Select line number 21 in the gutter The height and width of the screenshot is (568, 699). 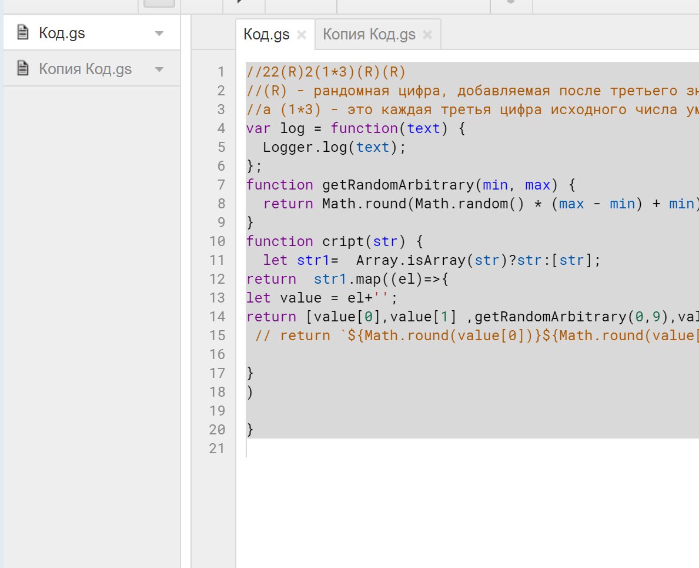click(217, 449)
